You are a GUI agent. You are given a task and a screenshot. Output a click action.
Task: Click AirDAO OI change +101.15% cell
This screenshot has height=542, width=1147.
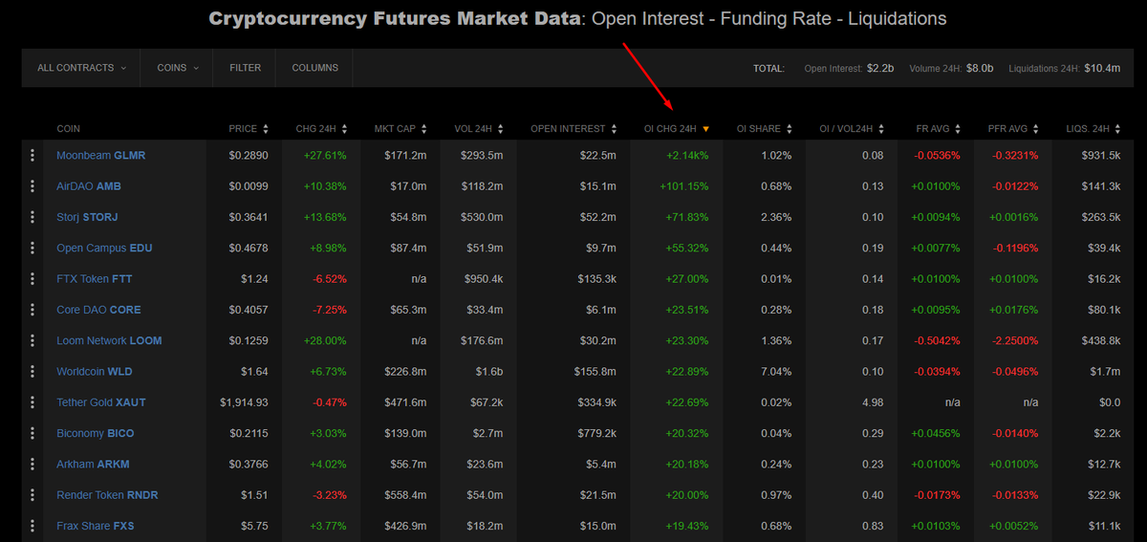[x=684, y=186]
